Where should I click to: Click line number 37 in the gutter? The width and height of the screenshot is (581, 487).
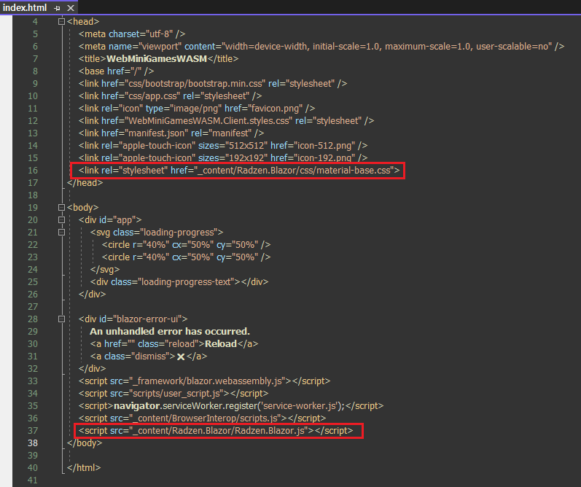coord(33,431)
